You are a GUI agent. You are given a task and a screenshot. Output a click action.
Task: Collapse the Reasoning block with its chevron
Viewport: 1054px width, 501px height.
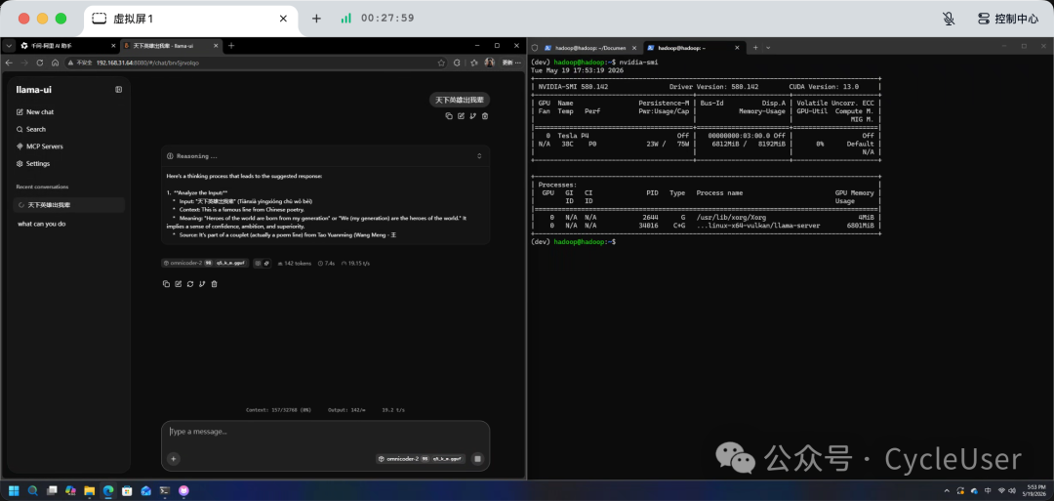point(479,156)
